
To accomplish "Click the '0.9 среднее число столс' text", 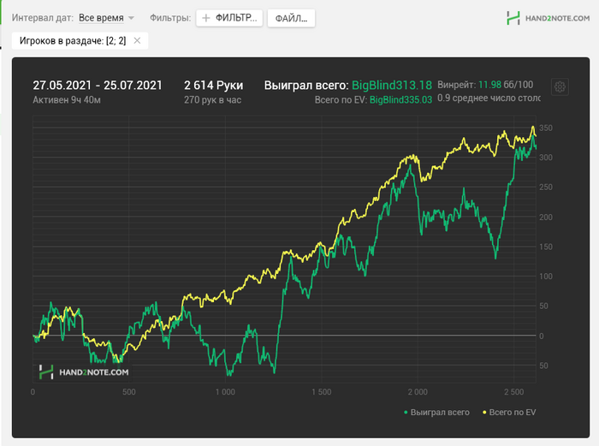I will pos(489,98).
